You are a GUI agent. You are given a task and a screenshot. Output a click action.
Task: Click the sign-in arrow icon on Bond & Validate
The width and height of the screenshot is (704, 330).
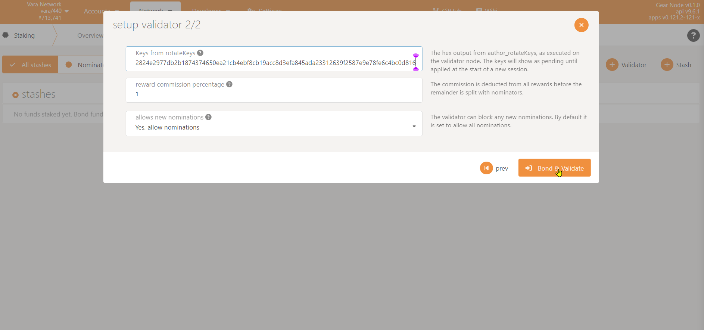click(529, 168)
